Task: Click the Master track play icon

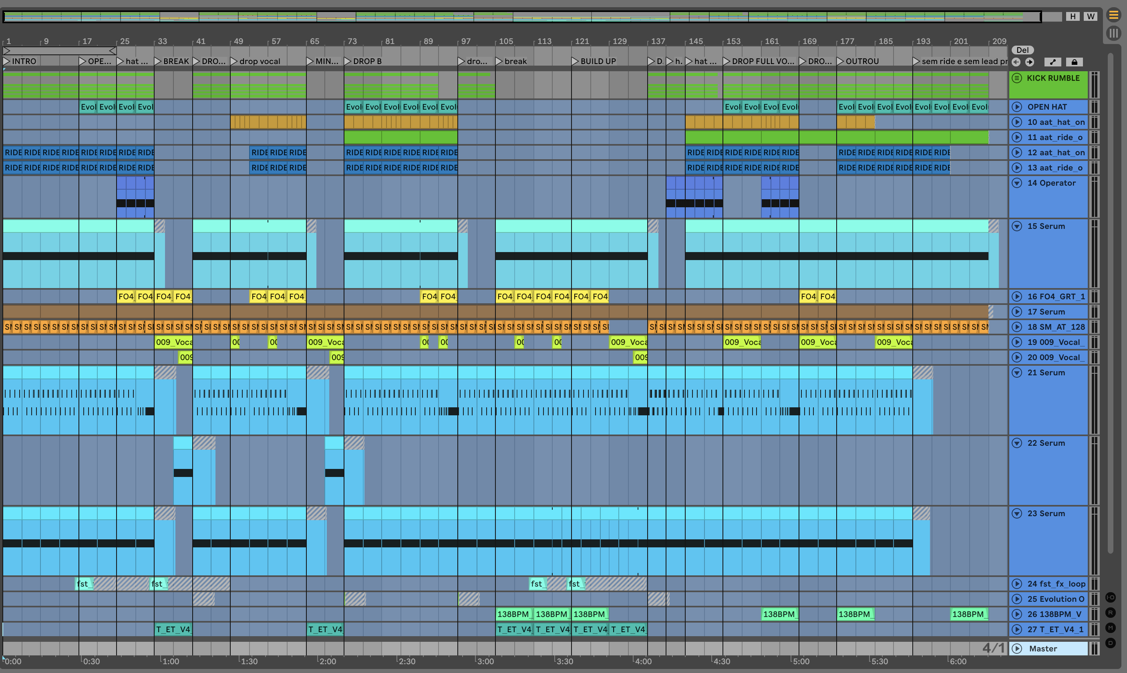Action: coord(1017,649)
